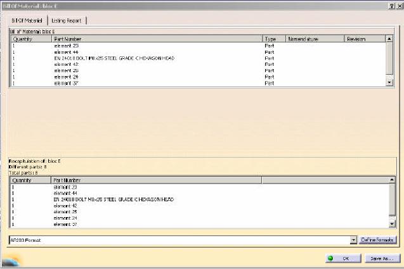Expand the AP203 Format dropdown arrow
This screenshot has height=269, width=404.
353,241
